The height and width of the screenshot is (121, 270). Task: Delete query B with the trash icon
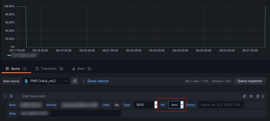tap(258, 96)
